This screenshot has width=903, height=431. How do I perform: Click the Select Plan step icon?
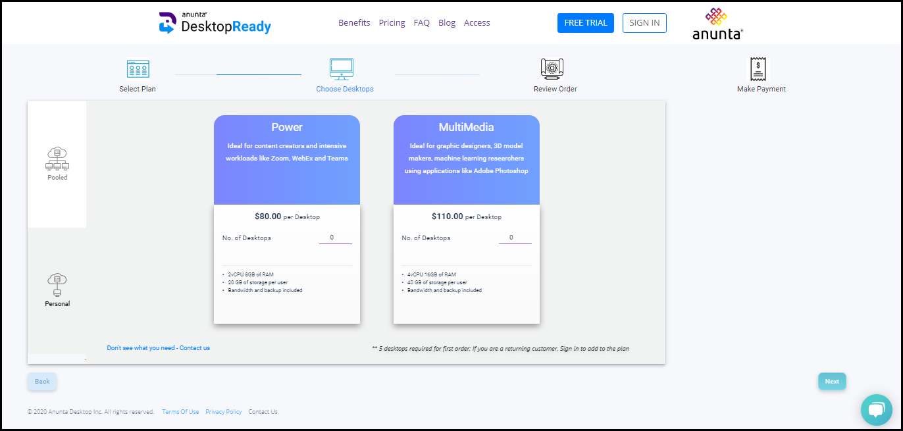pyautogui.click(x=138, y=69)
